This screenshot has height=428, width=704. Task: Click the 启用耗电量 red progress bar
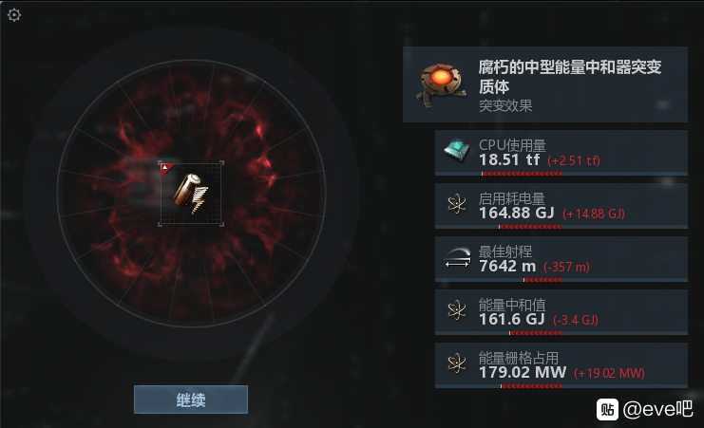click(x=530, y=227)
